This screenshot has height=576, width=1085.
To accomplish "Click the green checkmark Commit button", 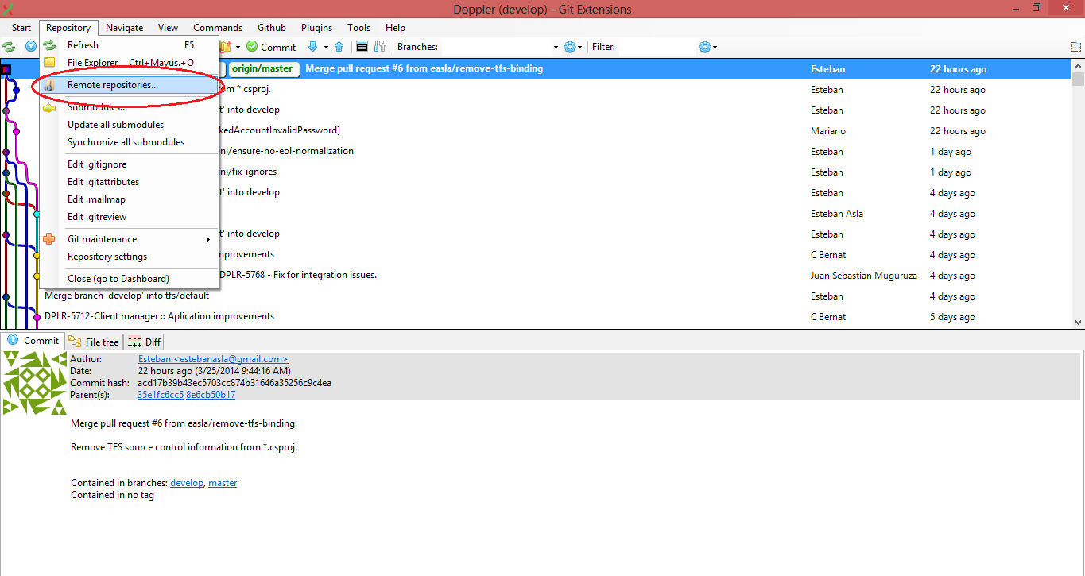I will (x=271, y=47).
